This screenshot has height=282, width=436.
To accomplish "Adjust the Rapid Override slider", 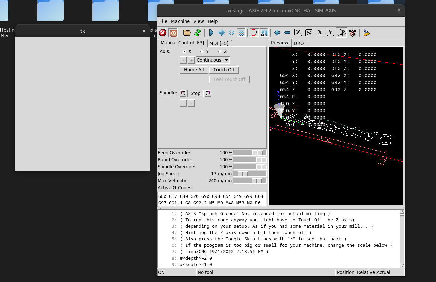I will point(250,160).
